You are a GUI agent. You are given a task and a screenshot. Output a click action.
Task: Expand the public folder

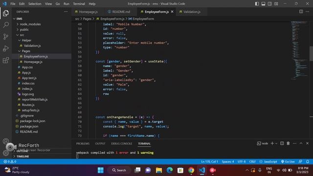click(x=18, y=29)
